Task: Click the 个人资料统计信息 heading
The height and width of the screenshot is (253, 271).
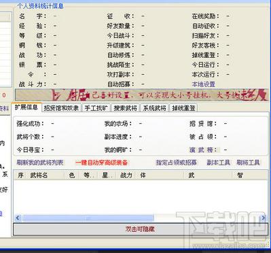Action: [41, 6]
